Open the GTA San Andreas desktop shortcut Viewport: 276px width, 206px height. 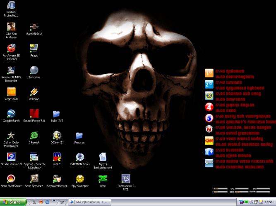point(12,26)
